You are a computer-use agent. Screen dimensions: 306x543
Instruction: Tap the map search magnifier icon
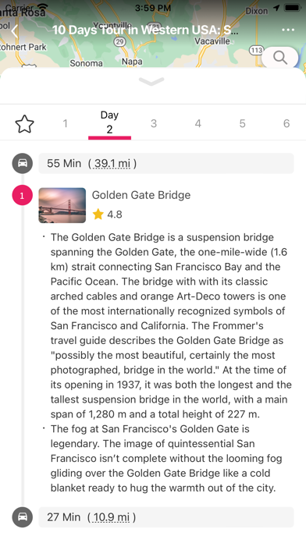[280, 58]
